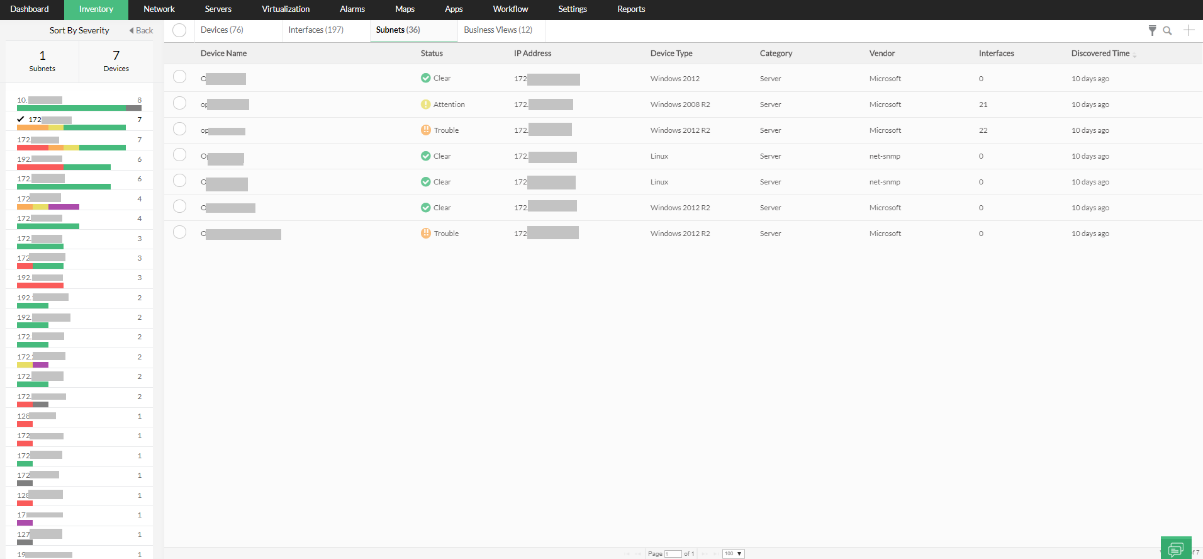Open the Servers menu
The width and height of the screenshot is (1203, 559).
pos(218,9)
